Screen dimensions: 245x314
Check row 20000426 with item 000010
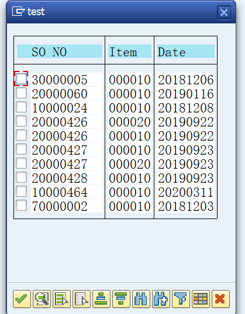click(22, 135)
